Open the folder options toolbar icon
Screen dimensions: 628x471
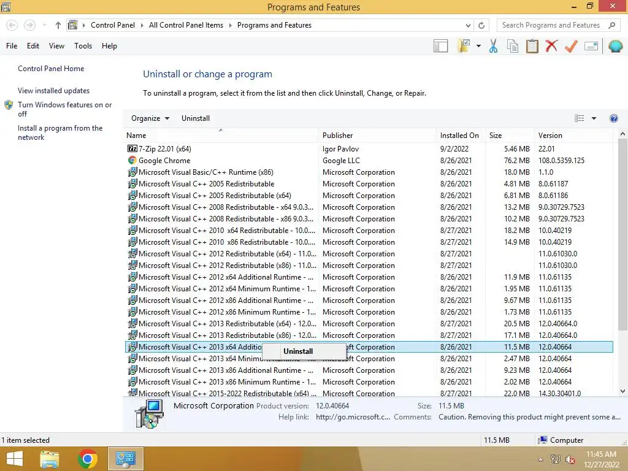(464, 46)
